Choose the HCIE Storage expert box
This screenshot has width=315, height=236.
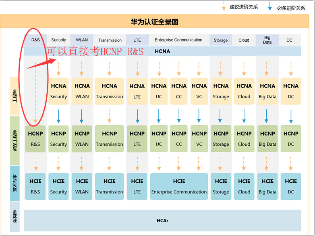221,186
